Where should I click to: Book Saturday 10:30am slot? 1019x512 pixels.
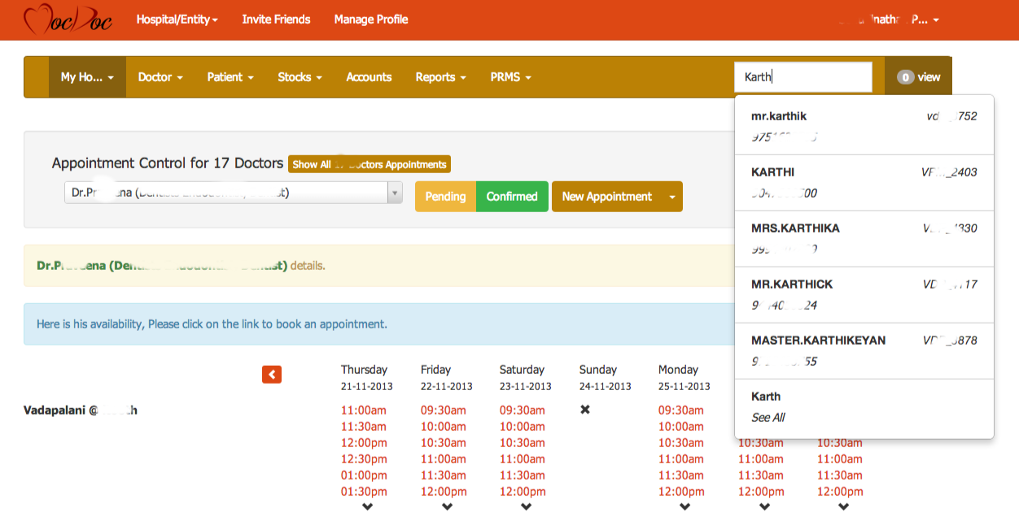tap(523, 443)
